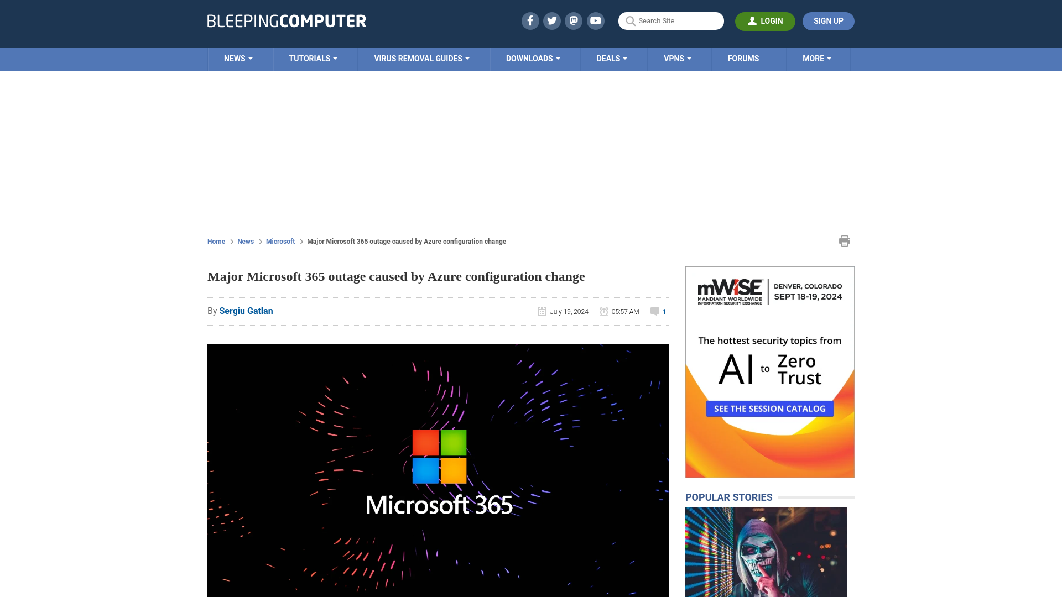
Task: Click author link Sergiu Gatlan
Action: [246, 311]
